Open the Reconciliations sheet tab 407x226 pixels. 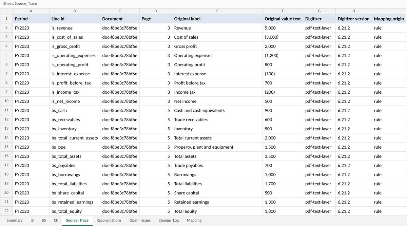click(109, 220)
